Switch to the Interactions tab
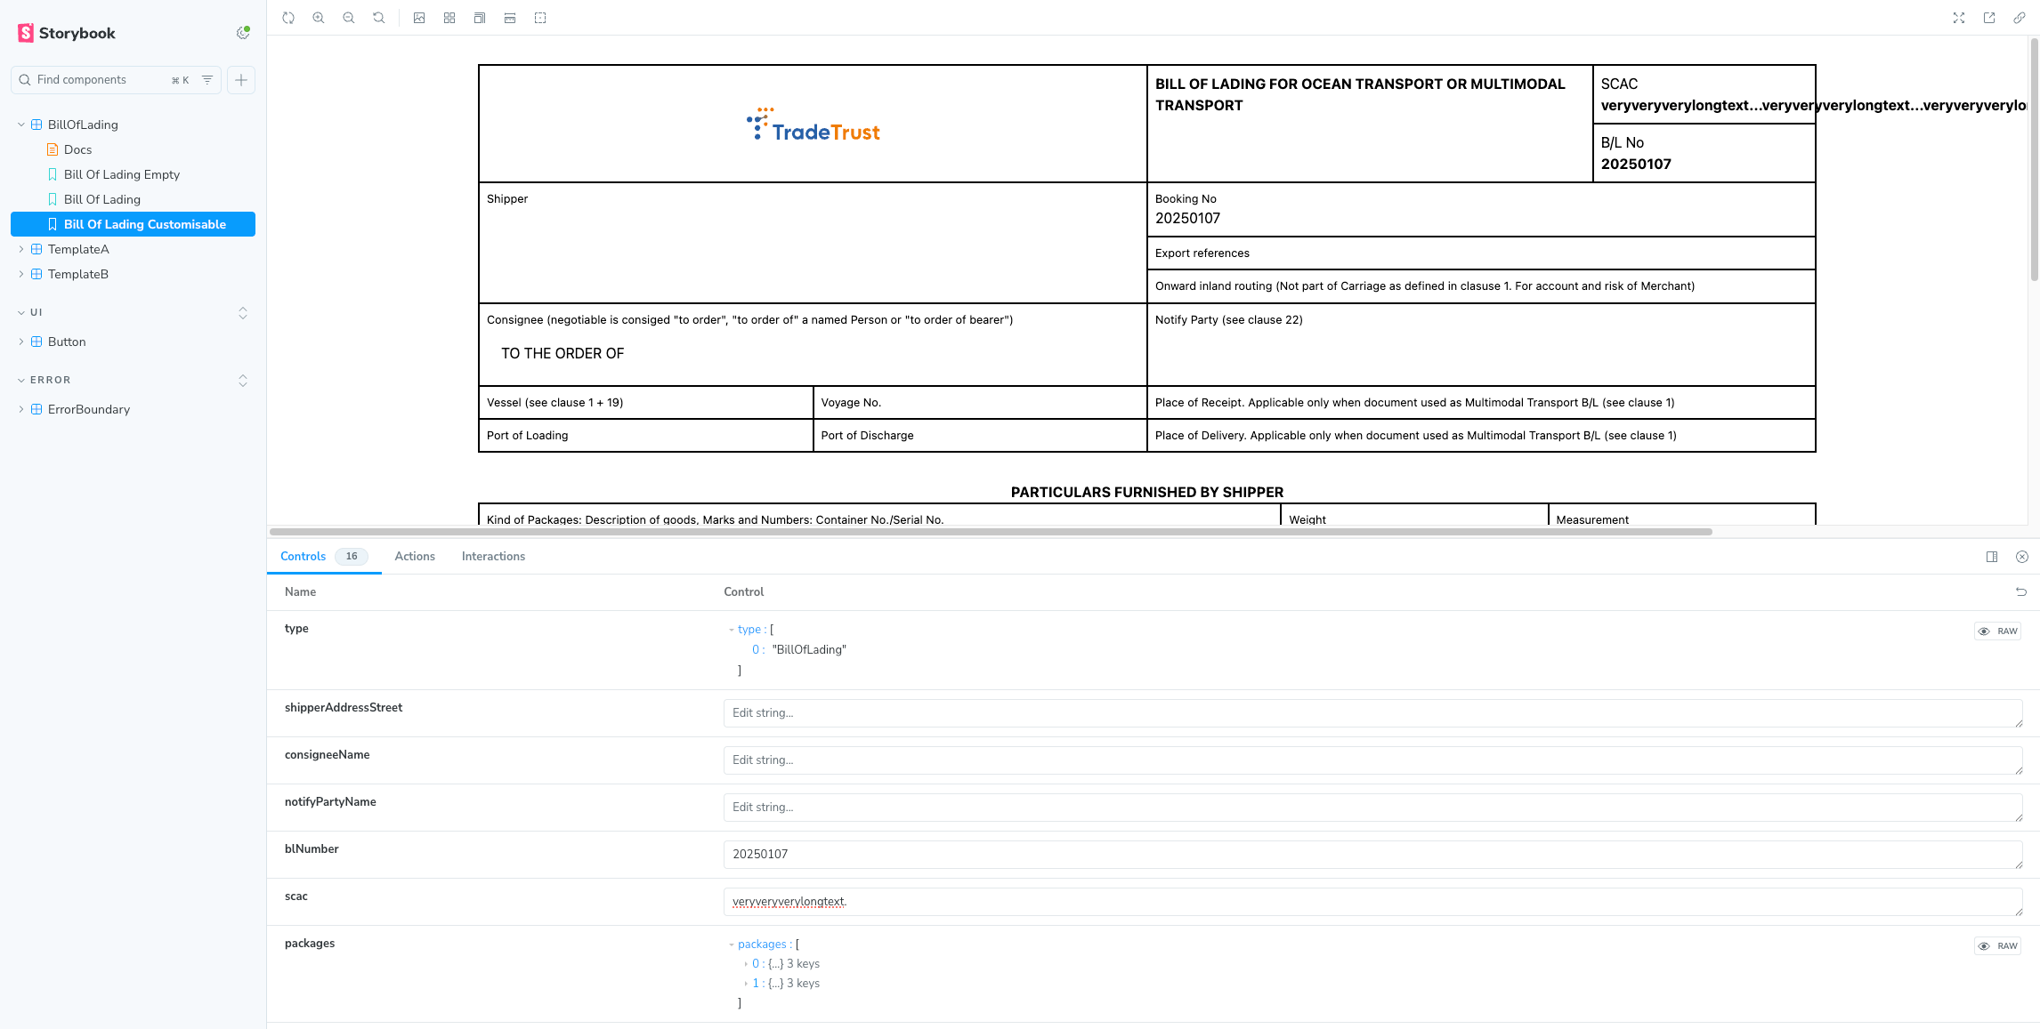This screenshot has height=1029, width=2040. [x=493, y=557]
